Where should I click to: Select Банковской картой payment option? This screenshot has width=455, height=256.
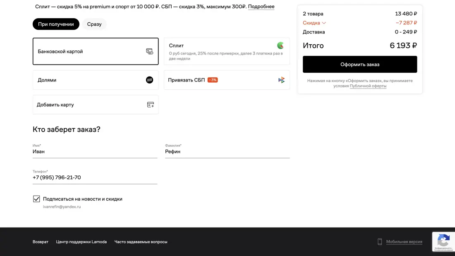click(95, 52)
